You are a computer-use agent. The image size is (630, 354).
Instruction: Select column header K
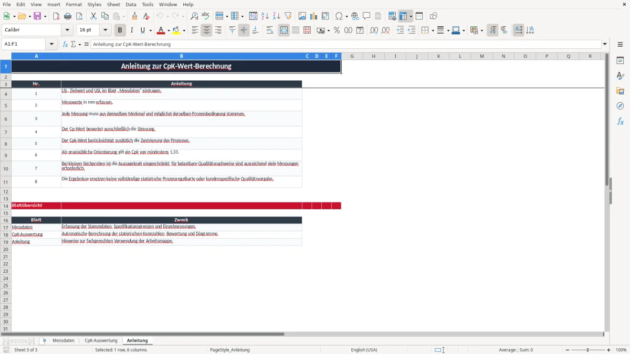pyautogui.click(x=438, y=56)
